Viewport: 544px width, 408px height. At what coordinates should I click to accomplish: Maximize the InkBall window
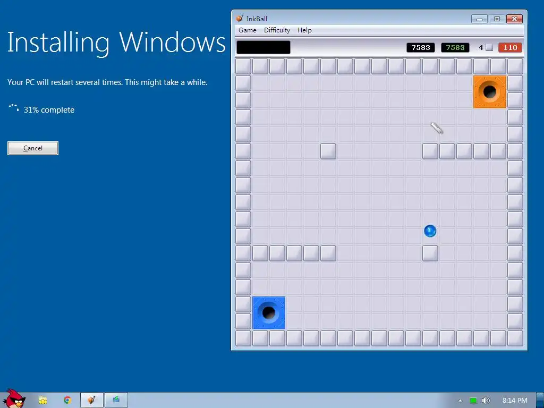pos(497,19)
